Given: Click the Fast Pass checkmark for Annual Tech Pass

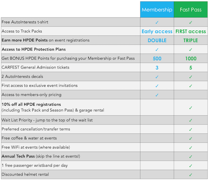Looking at the screenshot, I should point(191,157).
